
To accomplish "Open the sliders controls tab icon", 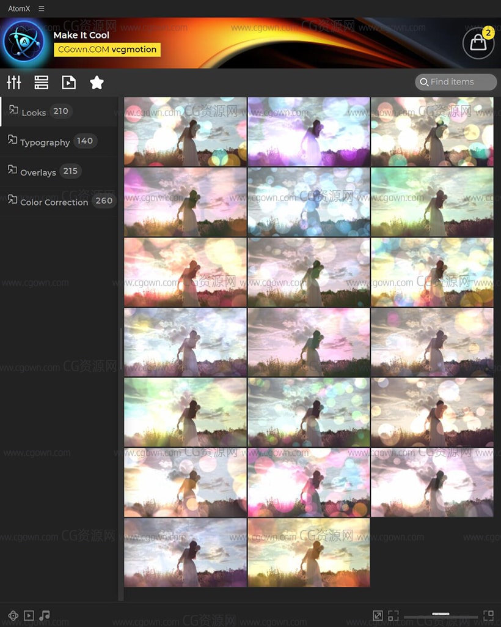I will pyautogui.click(x=14, y=83).
